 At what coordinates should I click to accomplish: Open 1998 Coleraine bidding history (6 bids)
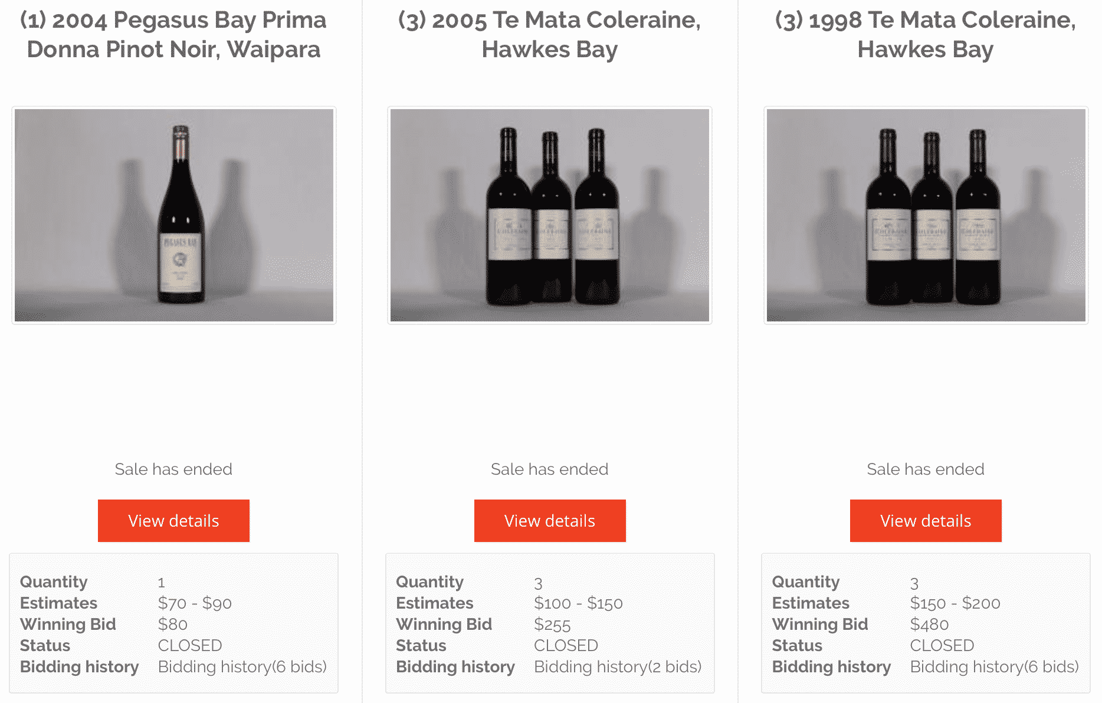994,667
